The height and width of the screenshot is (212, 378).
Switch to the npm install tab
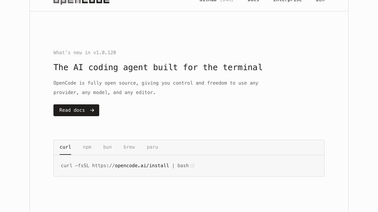tap(87, 147)
